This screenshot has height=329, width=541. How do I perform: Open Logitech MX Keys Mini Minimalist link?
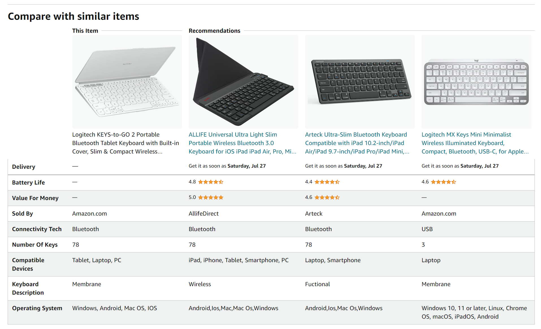(x=475, y=143)
